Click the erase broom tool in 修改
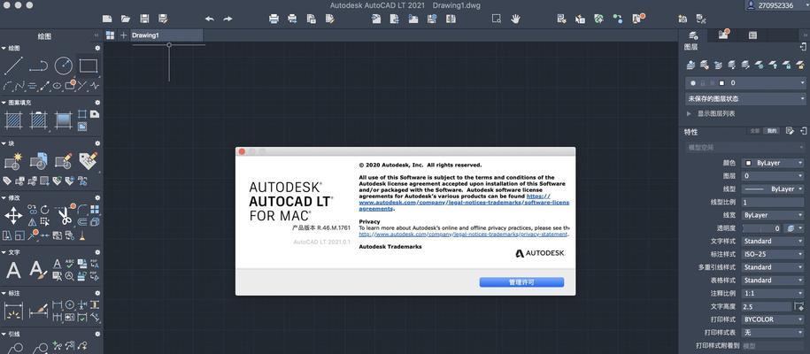810x354 pixels. pyautogui.click(x=82, y=235)
